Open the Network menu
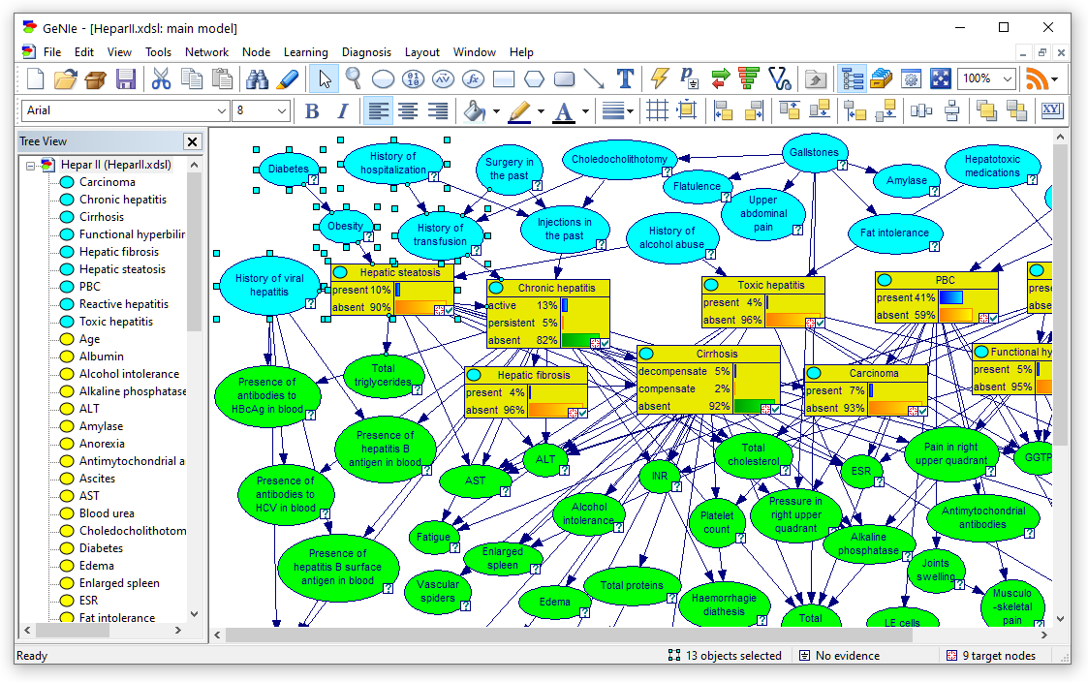Image resolution: width=1088 pixels, height=682 pixels. click(206, 52)
